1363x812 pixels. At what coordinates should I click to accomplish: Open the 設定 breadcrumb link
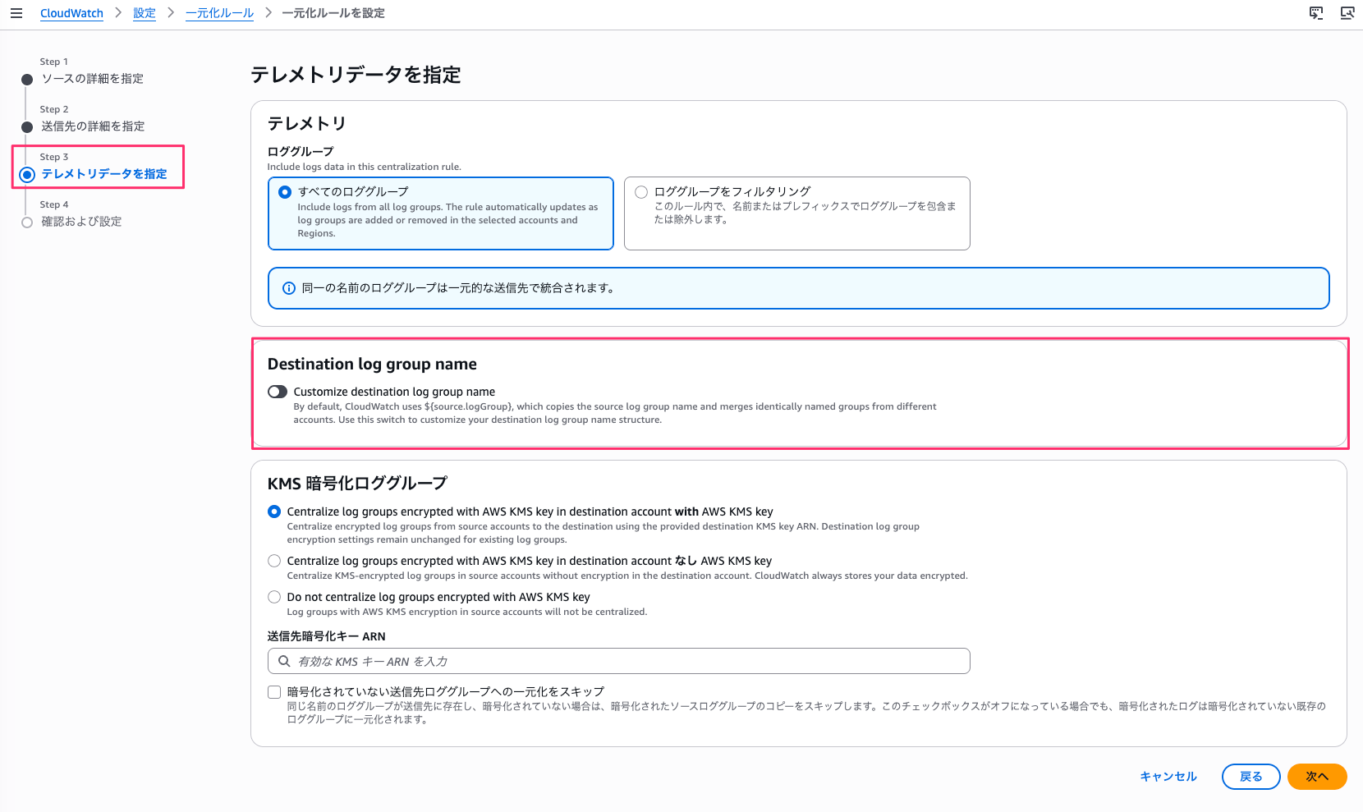(145, 13)
